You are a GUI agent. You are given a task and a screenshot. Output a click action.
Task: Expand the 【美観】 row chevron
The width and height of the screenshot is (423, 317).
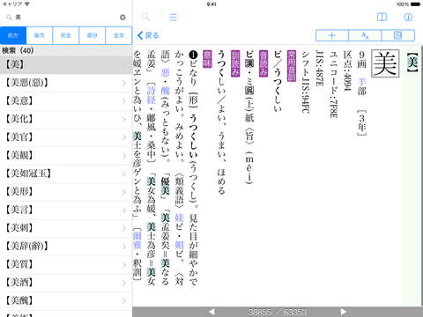pos(124,156)
